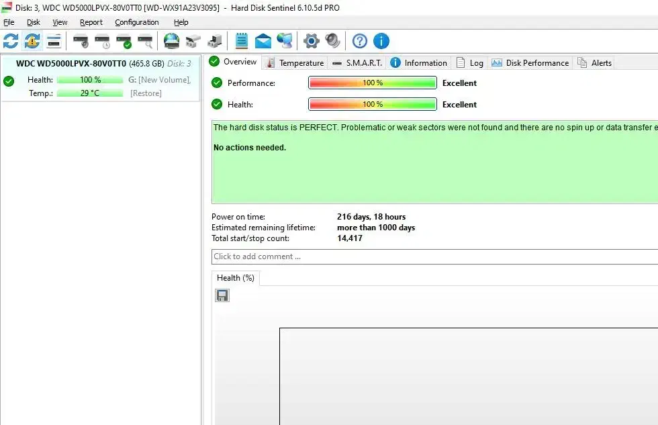658x425 pixels.
Task: Click the Health 100% bar in Overview
Action: click(372, 105)
